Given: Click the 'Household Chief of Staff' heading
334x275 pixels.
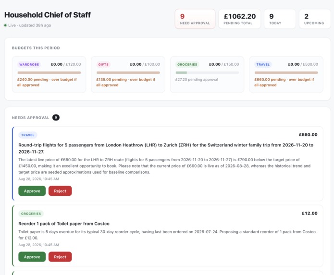Looking at the screenshot, I should (48, 15).
